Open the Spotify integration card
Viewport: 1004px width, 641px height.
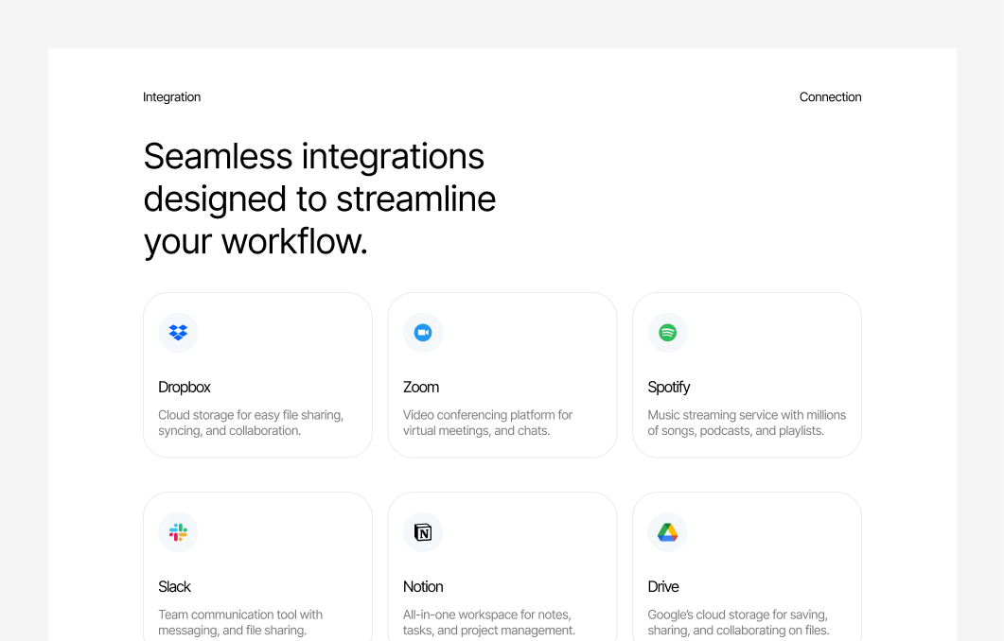click(x=747, y=374)
